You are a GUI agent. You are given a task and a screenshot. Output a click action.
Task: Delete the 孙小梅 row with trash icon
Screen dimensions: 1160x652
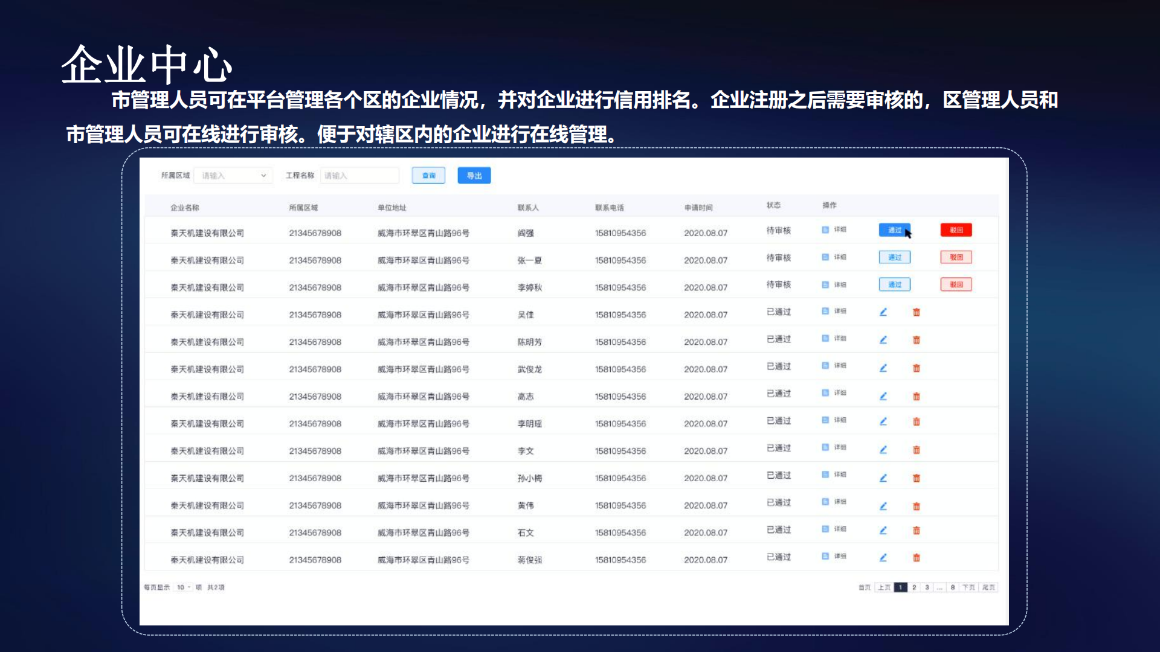[917, 478]
